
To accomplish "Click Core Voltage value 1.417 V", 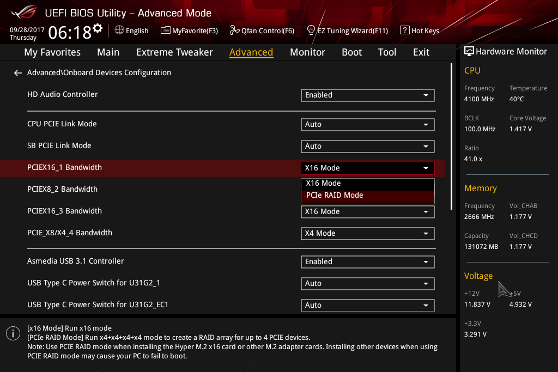I will pyautogui.click(x=520, y=129).
